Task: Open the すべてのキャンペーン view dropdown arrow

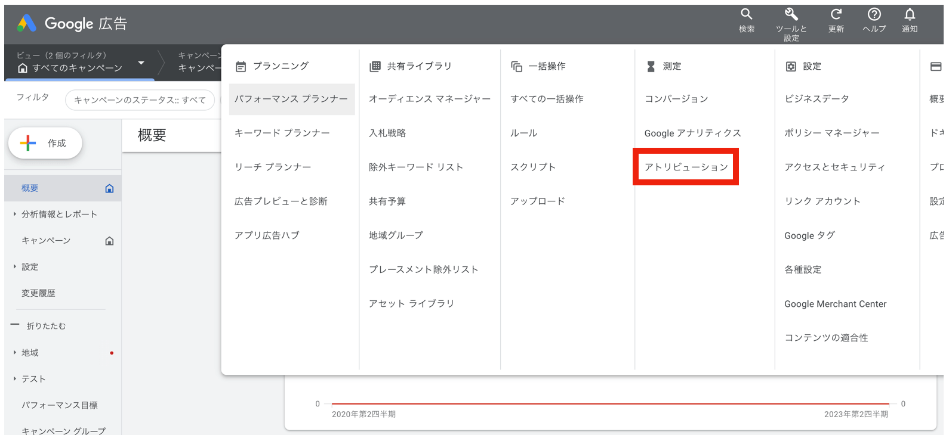Action: pyautogui.click(x=141, y=63)
